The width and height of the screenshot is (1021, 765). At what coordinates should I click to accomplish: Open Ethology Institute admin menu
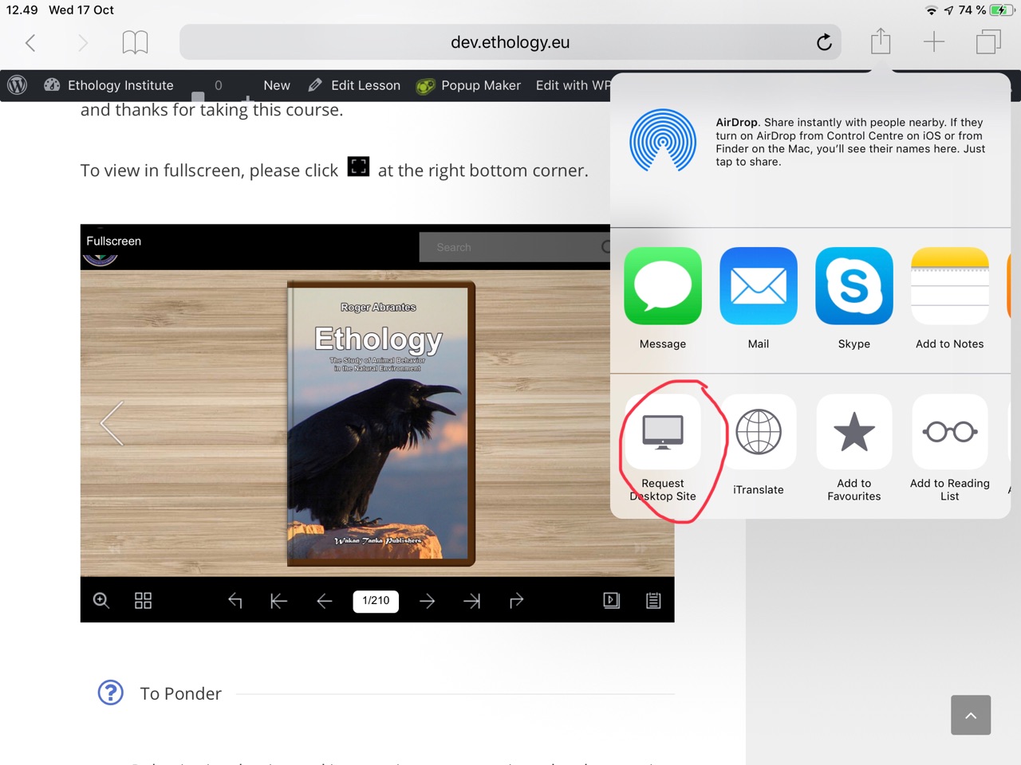click(x=109, y=85)
